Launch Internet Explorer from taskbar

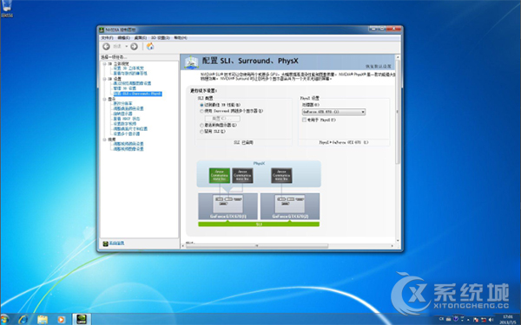23,319
